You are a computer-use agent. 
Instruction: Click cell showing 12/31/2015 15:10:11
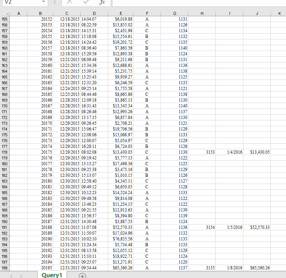[x=78, y=256]
